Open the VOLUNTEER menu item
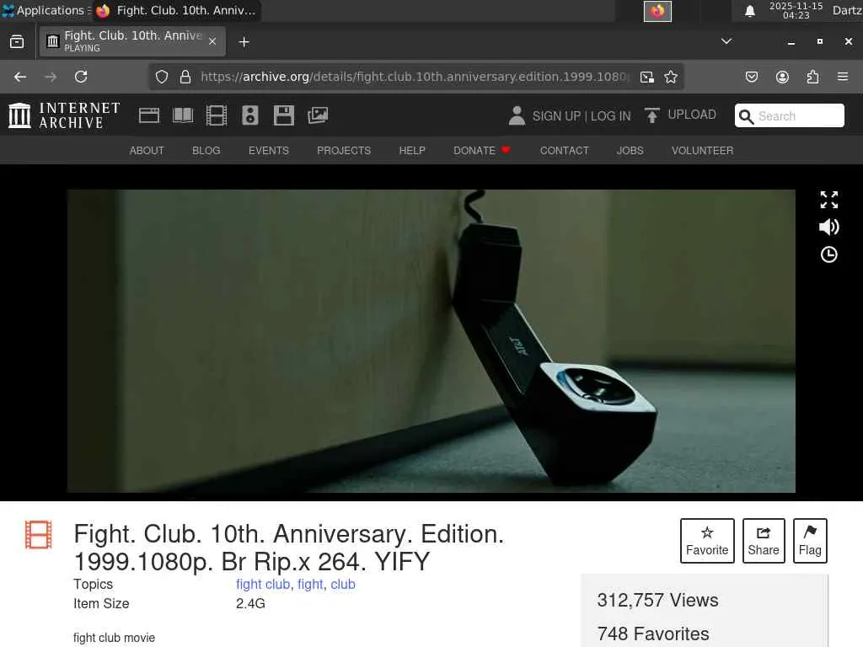 click(x=702, y=150)
